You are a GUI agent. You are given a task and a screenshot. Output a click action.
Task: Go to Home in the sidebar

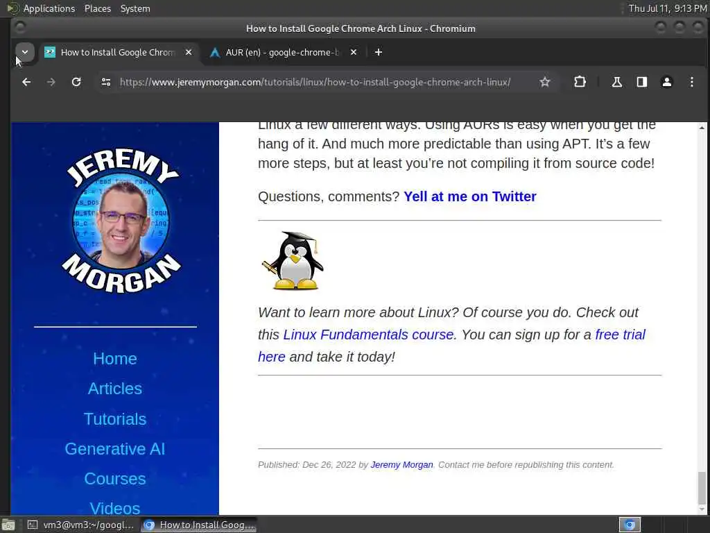(115, 359)
